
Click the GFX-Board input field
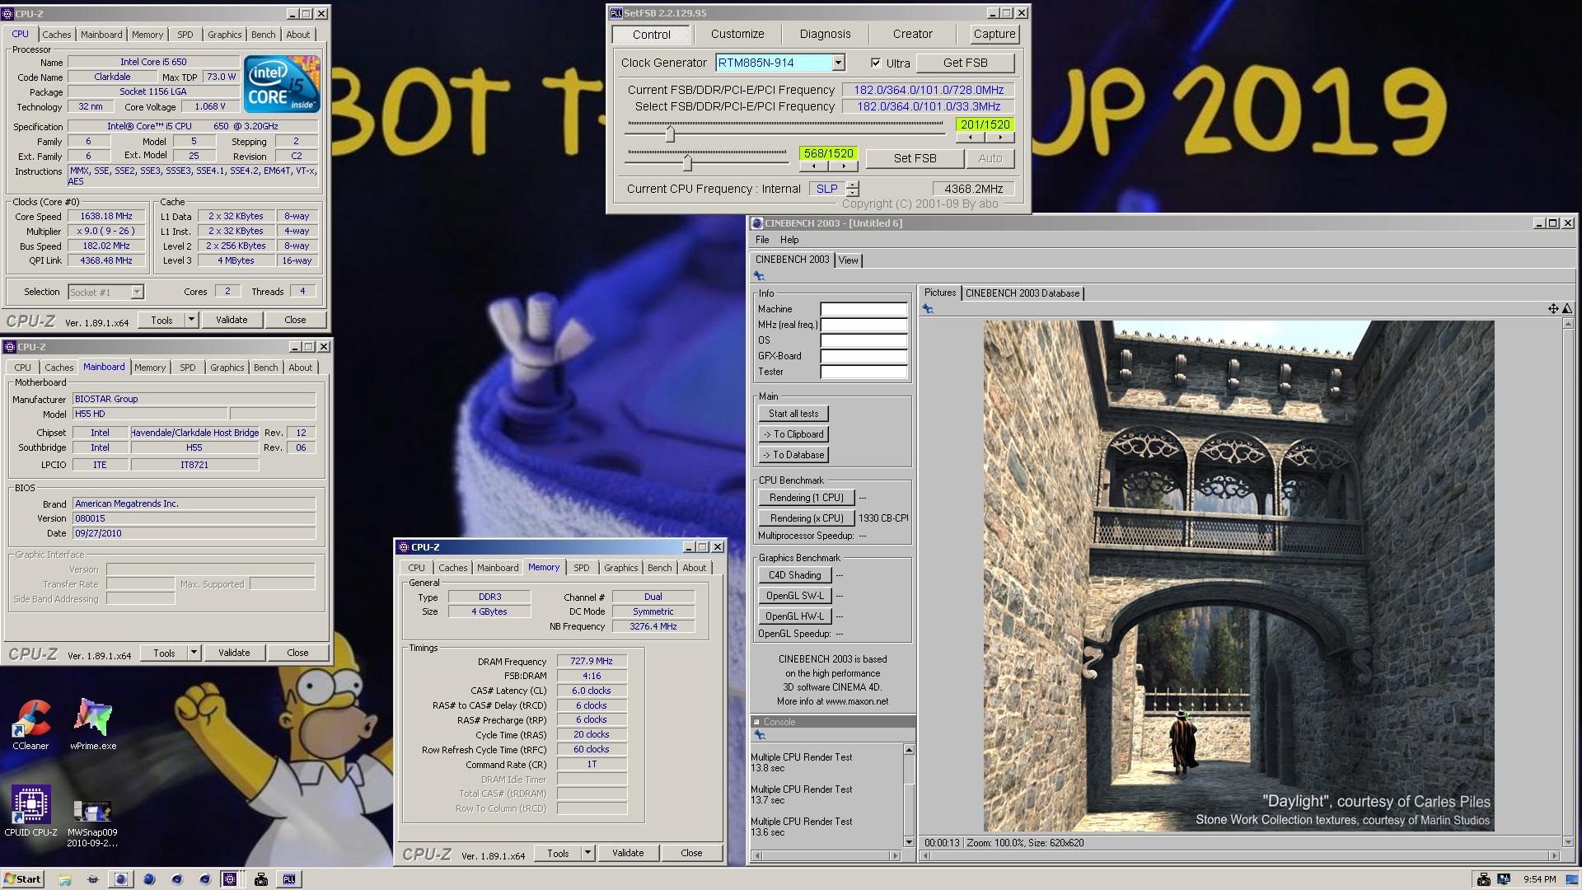pos(864,357)
